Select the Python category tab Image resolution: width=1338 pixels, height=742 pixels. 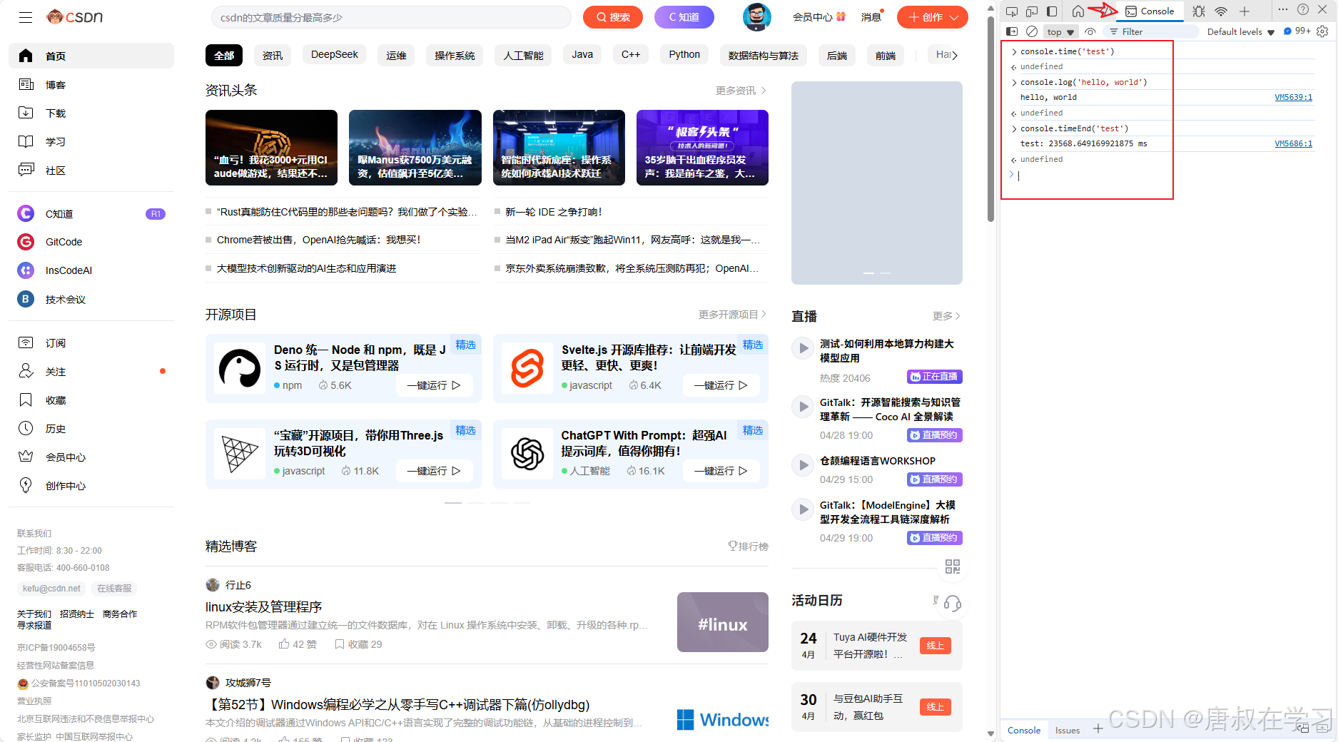pyautogui.click(x=684, y=55)
